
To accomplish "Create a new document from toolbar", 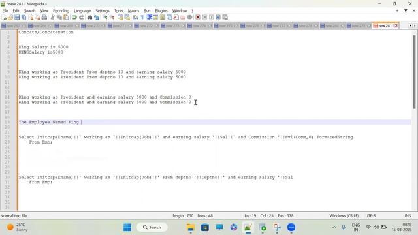I will 5,18.
